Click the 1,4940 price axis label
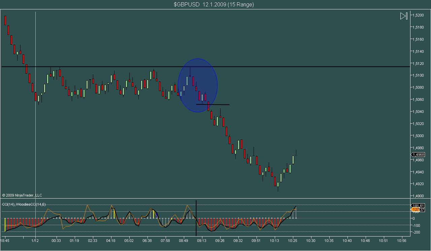The height and width of the screenshot is (251, 431). [419, 172]
